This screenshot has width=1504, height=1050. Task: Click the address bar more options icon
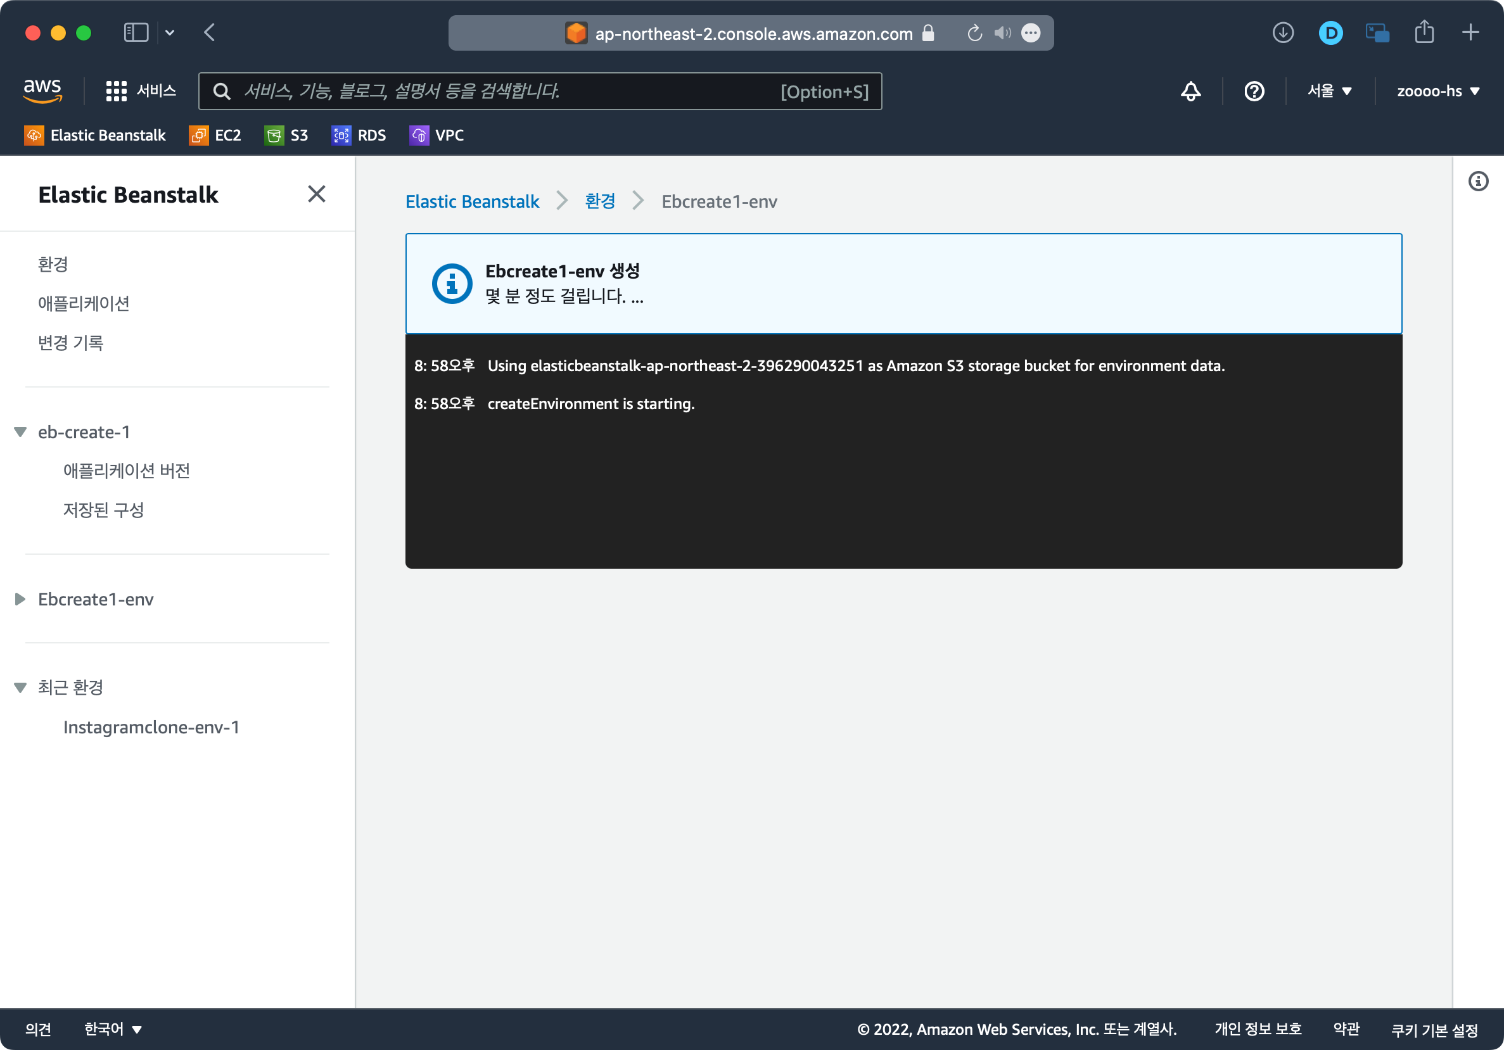[1030, 33]
